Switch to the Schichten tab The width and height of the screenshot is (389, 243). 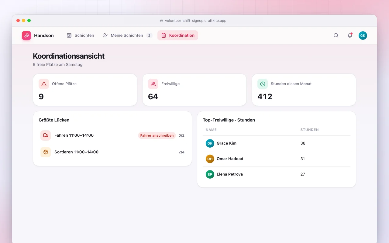tap(81, 36)
